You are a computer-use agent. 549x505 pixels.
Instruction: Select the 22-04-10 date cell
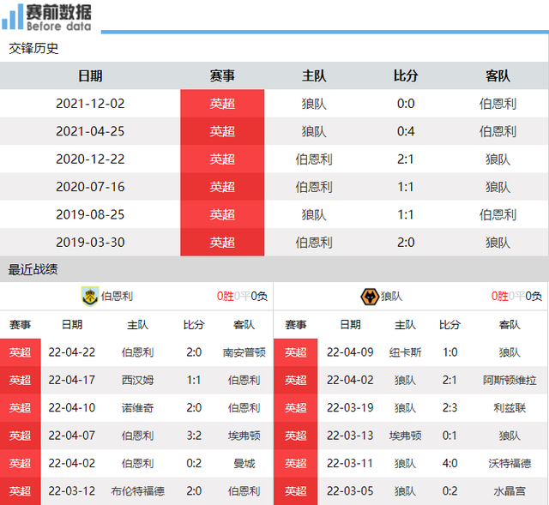pyautogui.click(x=72, y=408)
